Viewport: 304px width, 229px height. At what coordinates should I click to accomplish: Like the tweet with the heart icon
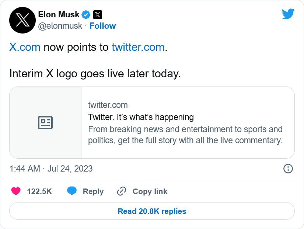(15, 191)
